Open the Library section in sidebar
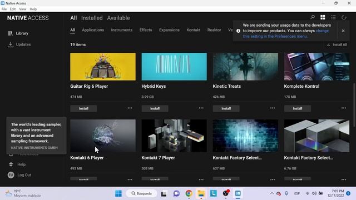The width and height of the screenshot is (356, 200). (18, 33)
